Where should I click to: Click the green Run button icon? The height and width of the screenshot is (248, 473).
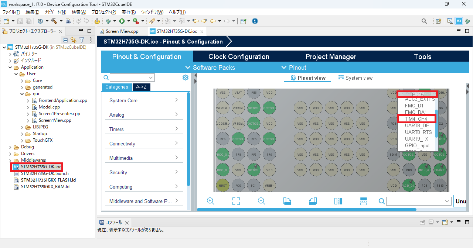(x=122, y=21)
